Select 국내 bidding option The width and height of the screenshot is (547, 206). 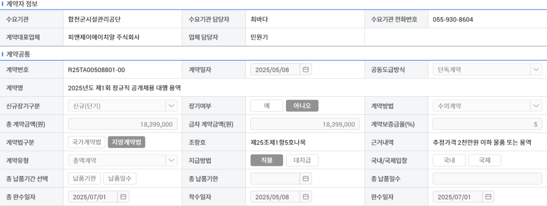tap(449, 160)
